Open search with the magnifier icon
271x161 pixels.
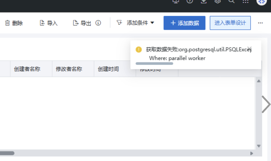[232, 2]
